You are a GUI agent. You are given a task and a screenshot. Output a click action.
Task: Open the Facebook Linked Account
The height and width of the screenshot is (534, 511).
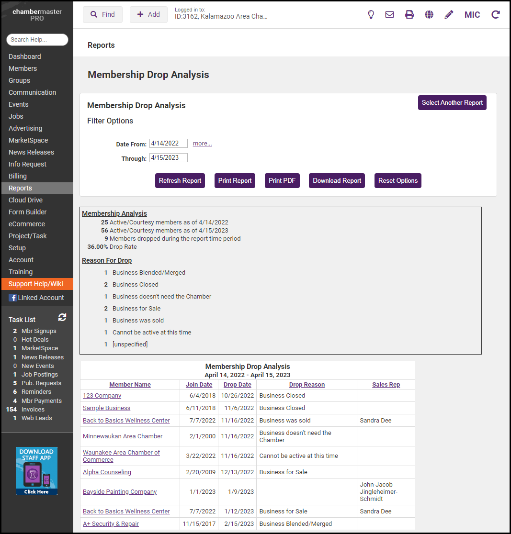tap(36, 298)
